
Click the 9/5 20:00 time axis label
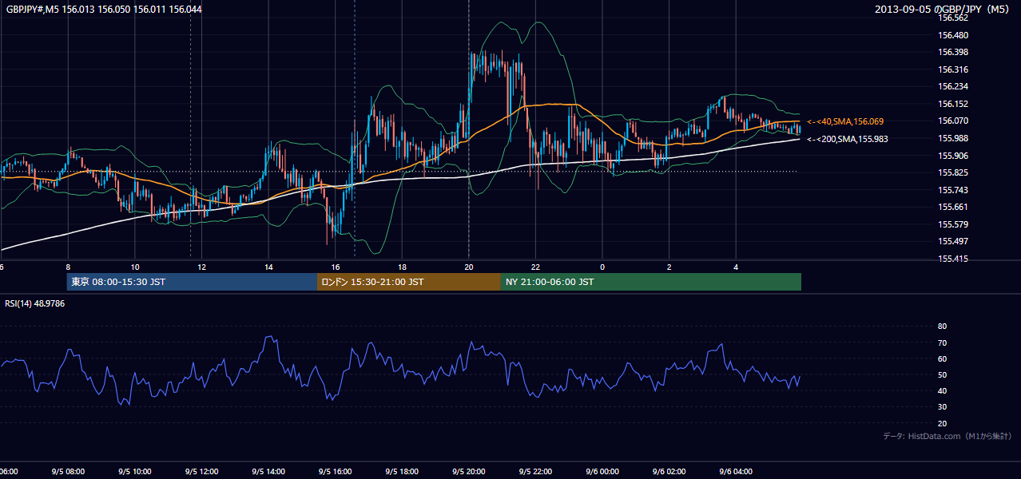[469, 472]
